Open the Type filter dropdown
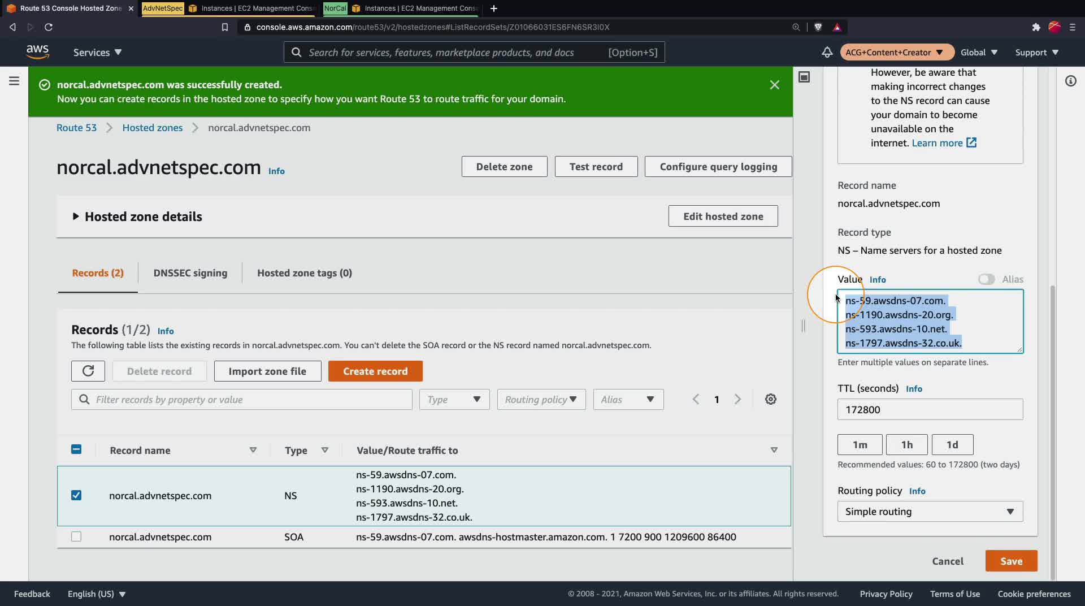Image resolution: width=1085 pixels, height=606 pixels. pos(454,399)
